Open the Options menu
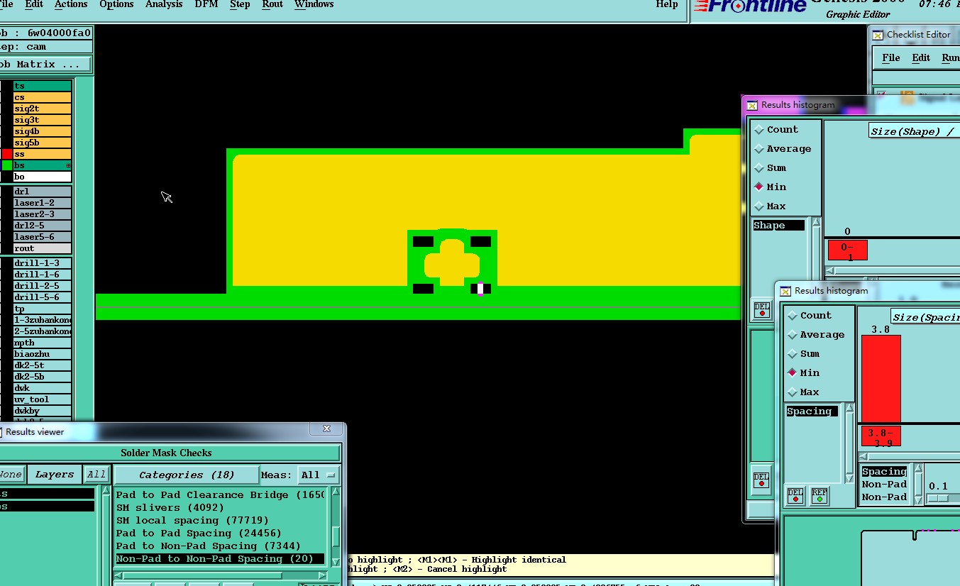 (x=116, y=4)
